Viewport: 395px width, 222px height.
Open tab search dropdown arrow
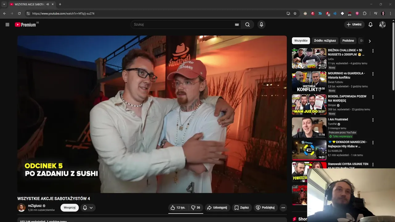(x=4, y=4)
